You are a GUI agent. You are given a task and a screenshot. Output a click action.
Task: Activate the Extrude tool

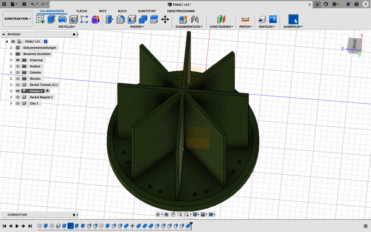point(51,19)
